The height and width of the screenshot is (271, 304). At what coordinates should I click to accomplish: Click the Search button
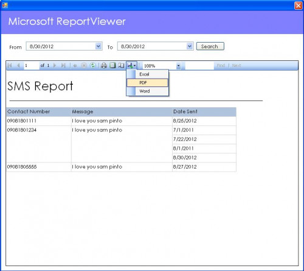pos(210,46)
